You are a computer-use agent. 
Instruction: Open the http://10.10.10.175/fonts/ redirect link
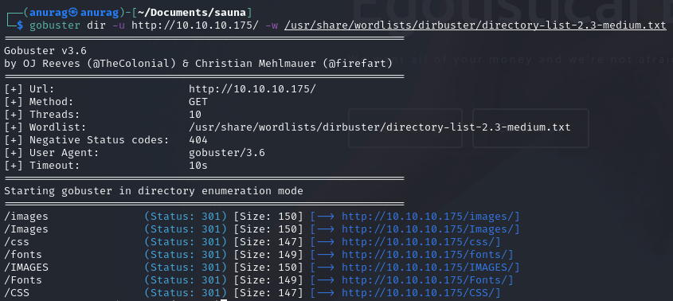[x=427, y=255]
